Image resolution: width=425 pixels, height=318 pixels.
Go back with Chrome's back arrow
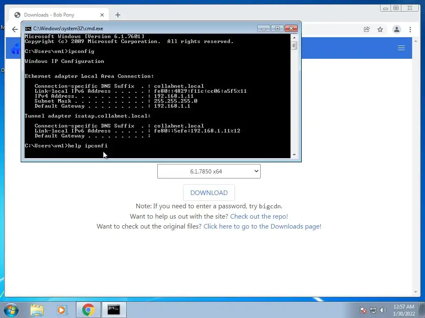tap(15, 29)
